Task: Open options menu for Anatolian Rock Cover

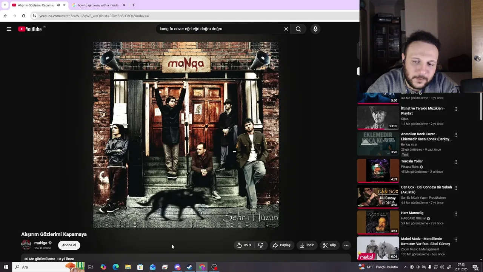Action: coord(456,135)
